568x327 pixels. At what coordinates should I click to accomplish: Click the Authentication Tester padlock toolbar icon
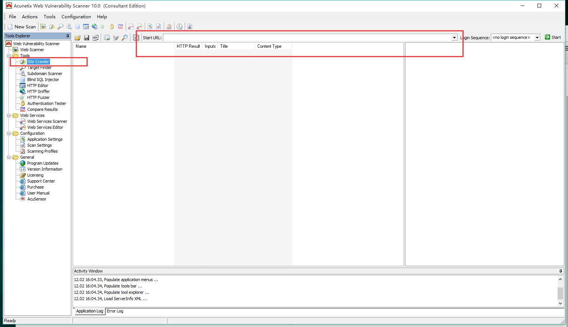tap(112, 27)
